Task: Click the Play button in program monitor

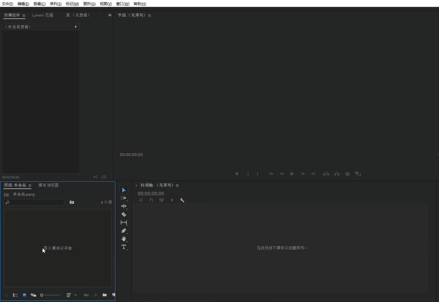Action: point(292,174)
